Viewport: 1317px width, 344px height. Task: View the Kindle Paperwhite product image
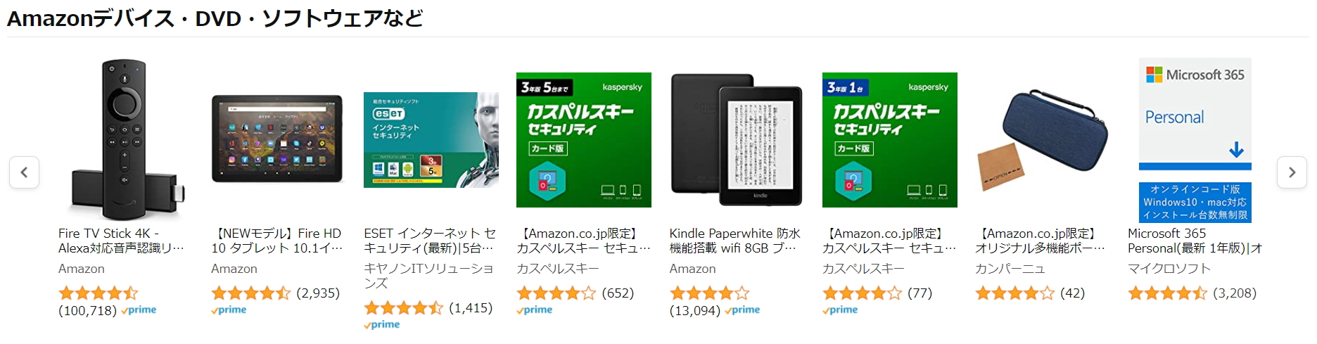click(737, 140)
